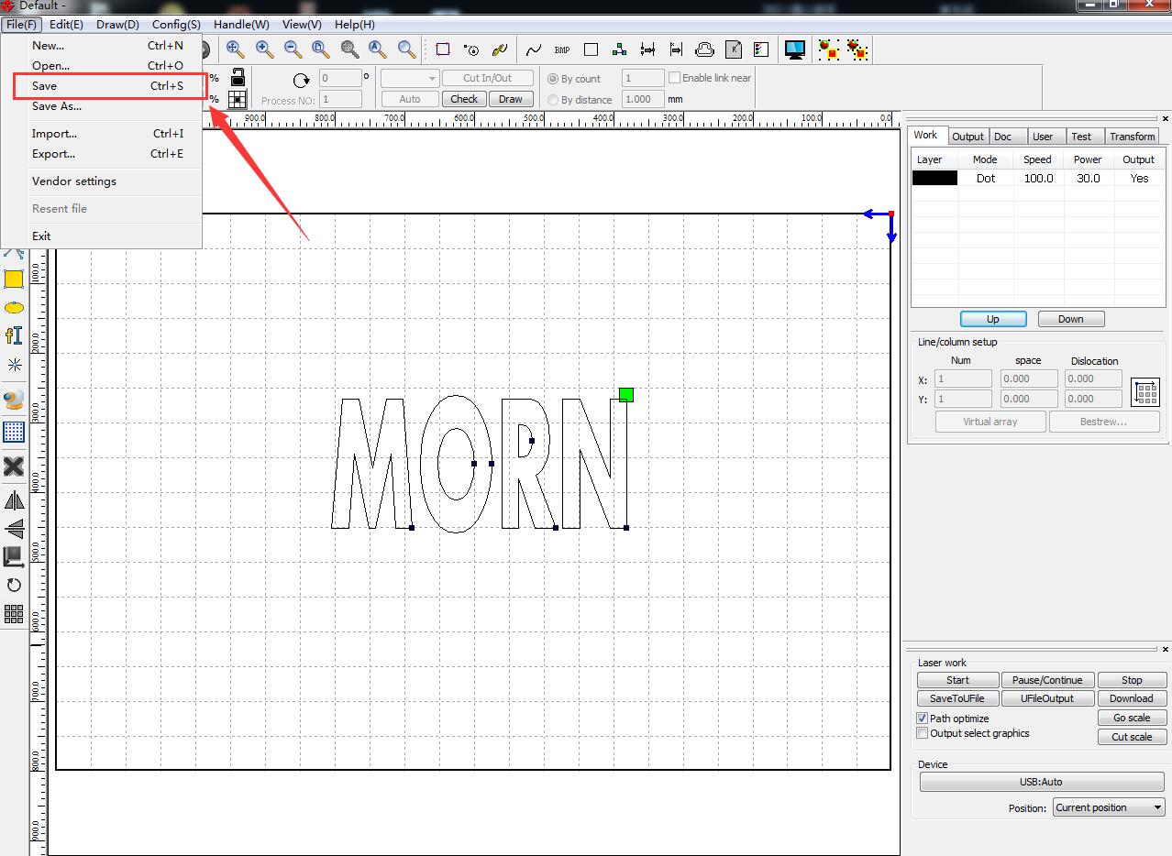Mirror the selection horizontally

click(x=14, y=500)
